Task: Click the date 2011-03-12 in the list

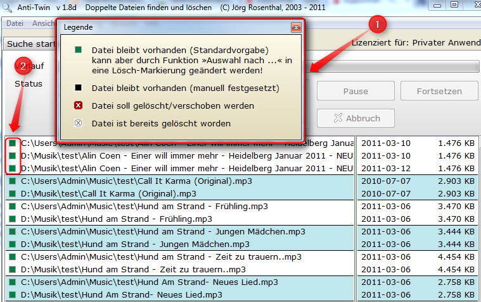Action: coord(386,168)
